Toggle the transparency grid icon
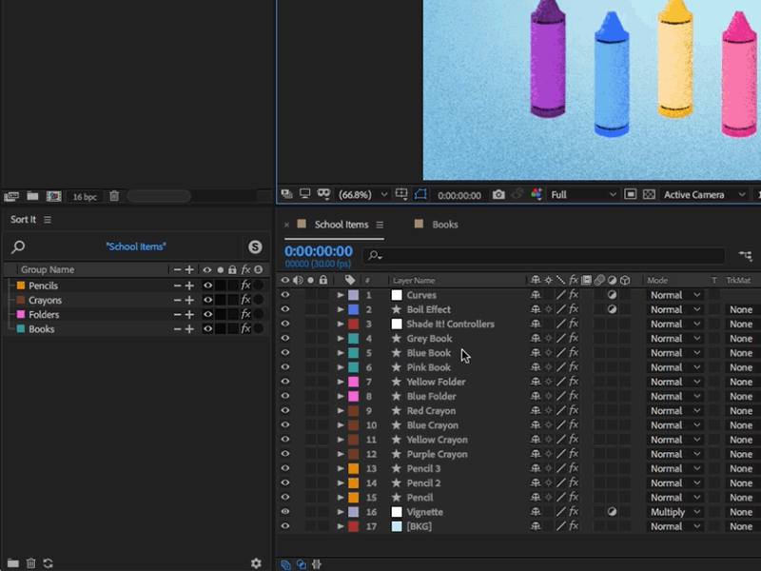The image size is (761, 571). 649,194
